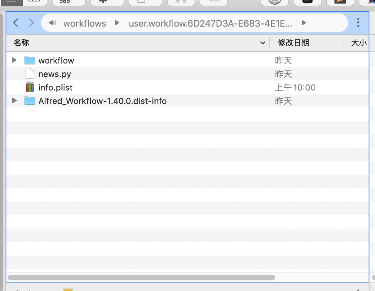Select the user.workflow.6D247D3A breadcrumb segment
Viewport: 375px width, 291px height.
pyautogui.click(x=211, y=23)
